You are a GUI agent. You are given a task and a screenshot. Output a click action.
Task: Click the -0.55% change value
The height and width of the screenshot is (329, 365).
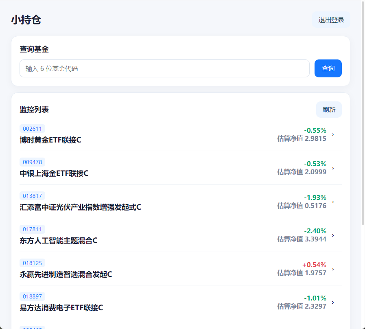pos(315,130)
